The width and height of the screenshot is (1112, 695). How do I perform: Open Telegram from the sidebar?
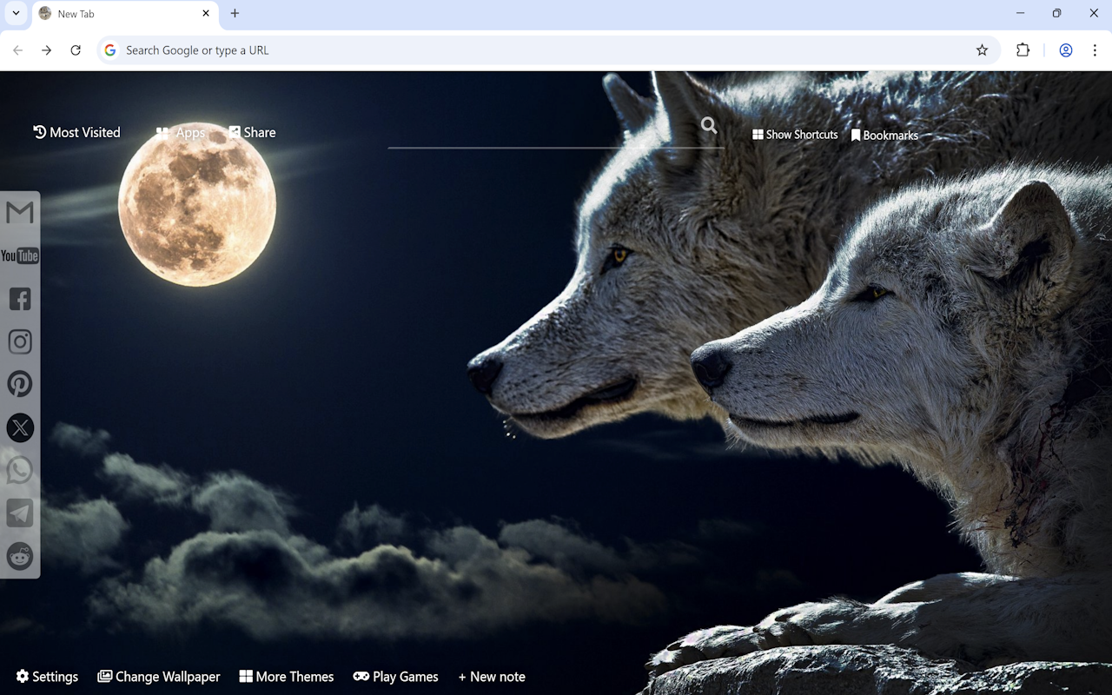click(x=19, y=513)
